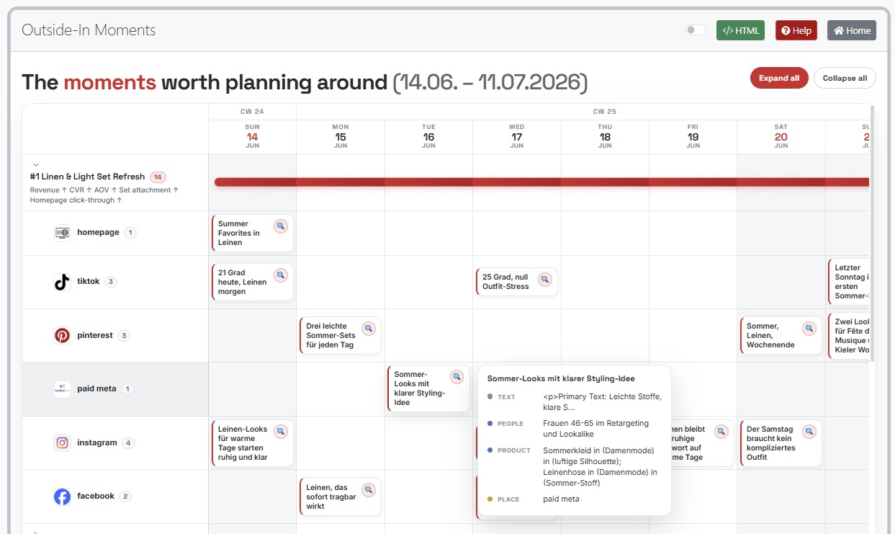895x534 pixels.
Task: Collapse the #1 Linen & Light Set Refresh chevron
Action: 35,165
